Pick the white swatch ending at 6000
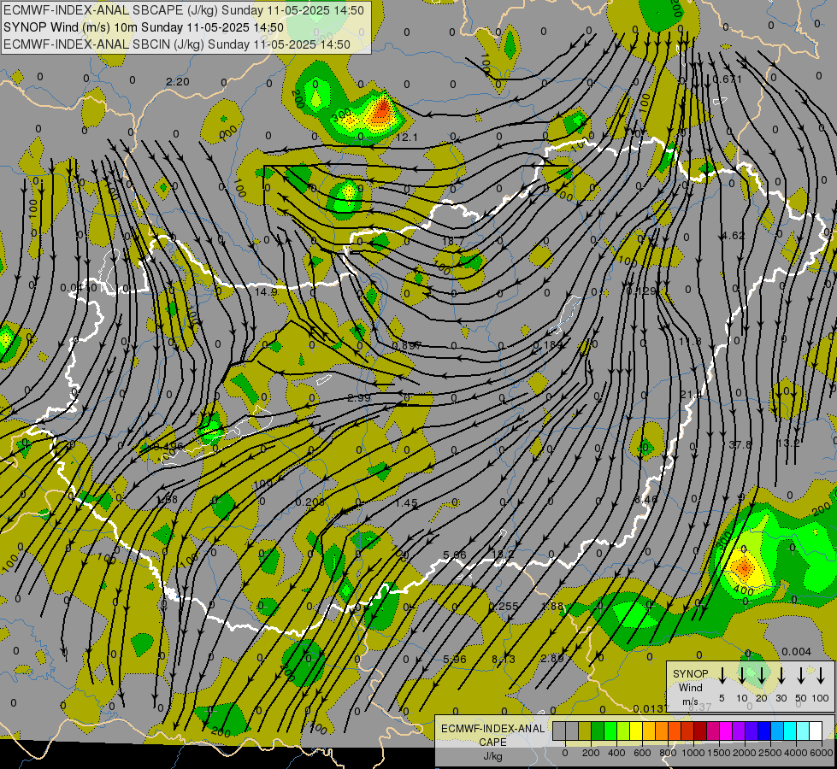This screenshot has height=769, width=837. 816,731
